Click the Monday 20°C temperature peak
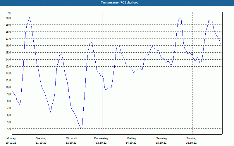234x146 pixels. coord(30,18)
